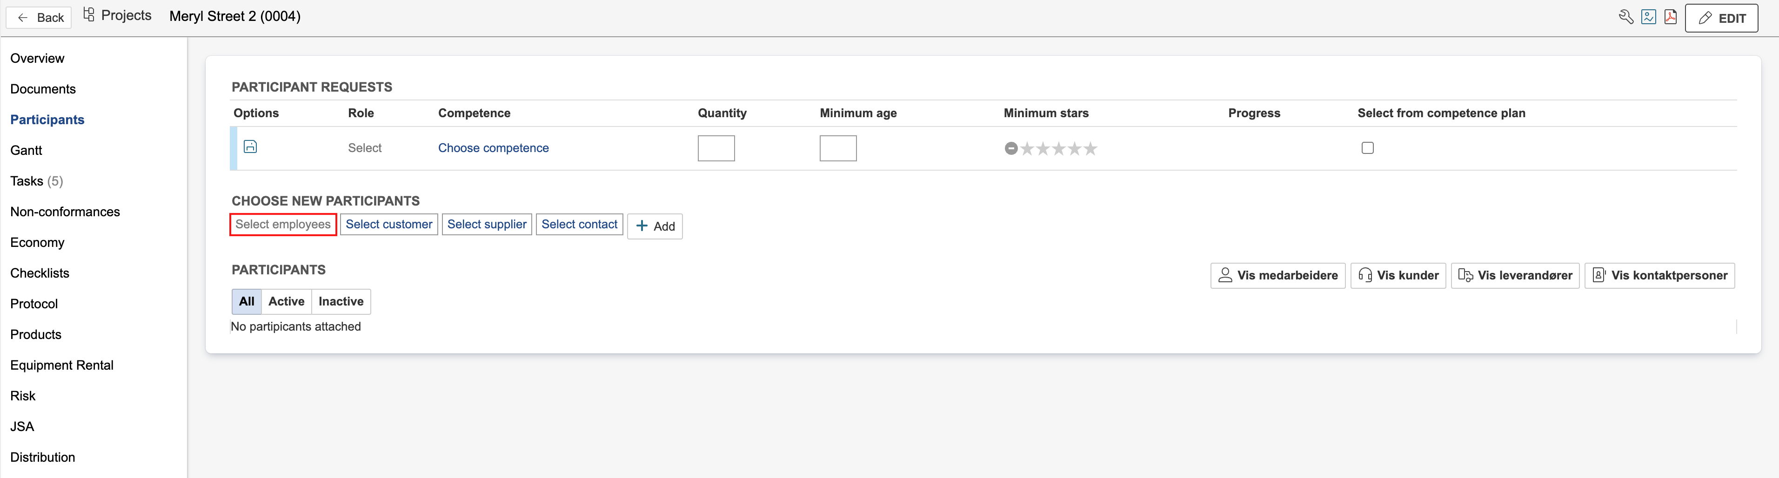Screen dimensions: 1779x478
Task: Open the image report icon in header
Action: pyautogui.click(x=1648, y=17)
